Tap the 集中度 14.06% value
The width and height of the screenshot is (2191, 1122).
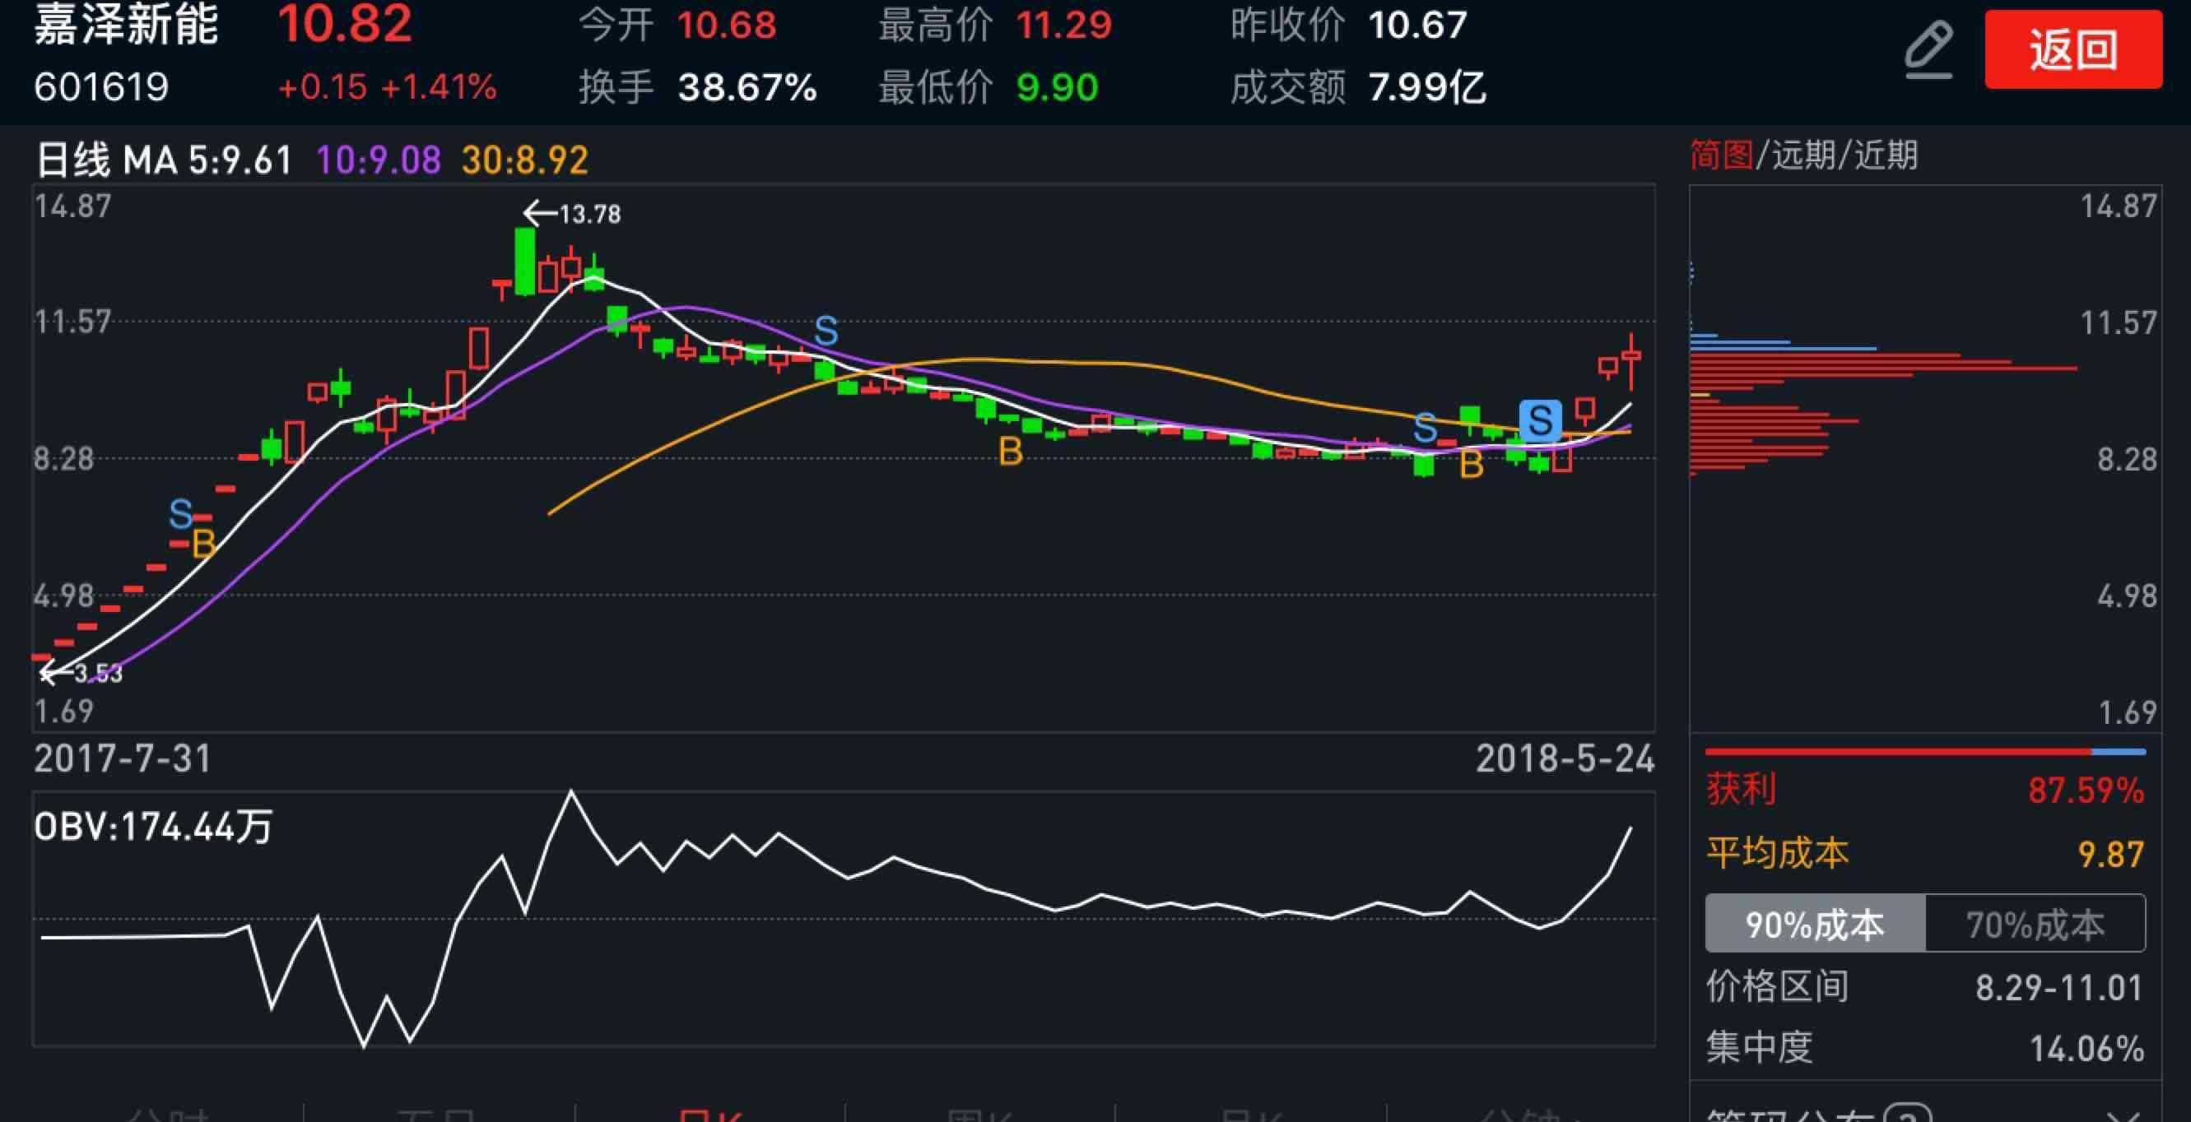(x=2086, y=1049)
